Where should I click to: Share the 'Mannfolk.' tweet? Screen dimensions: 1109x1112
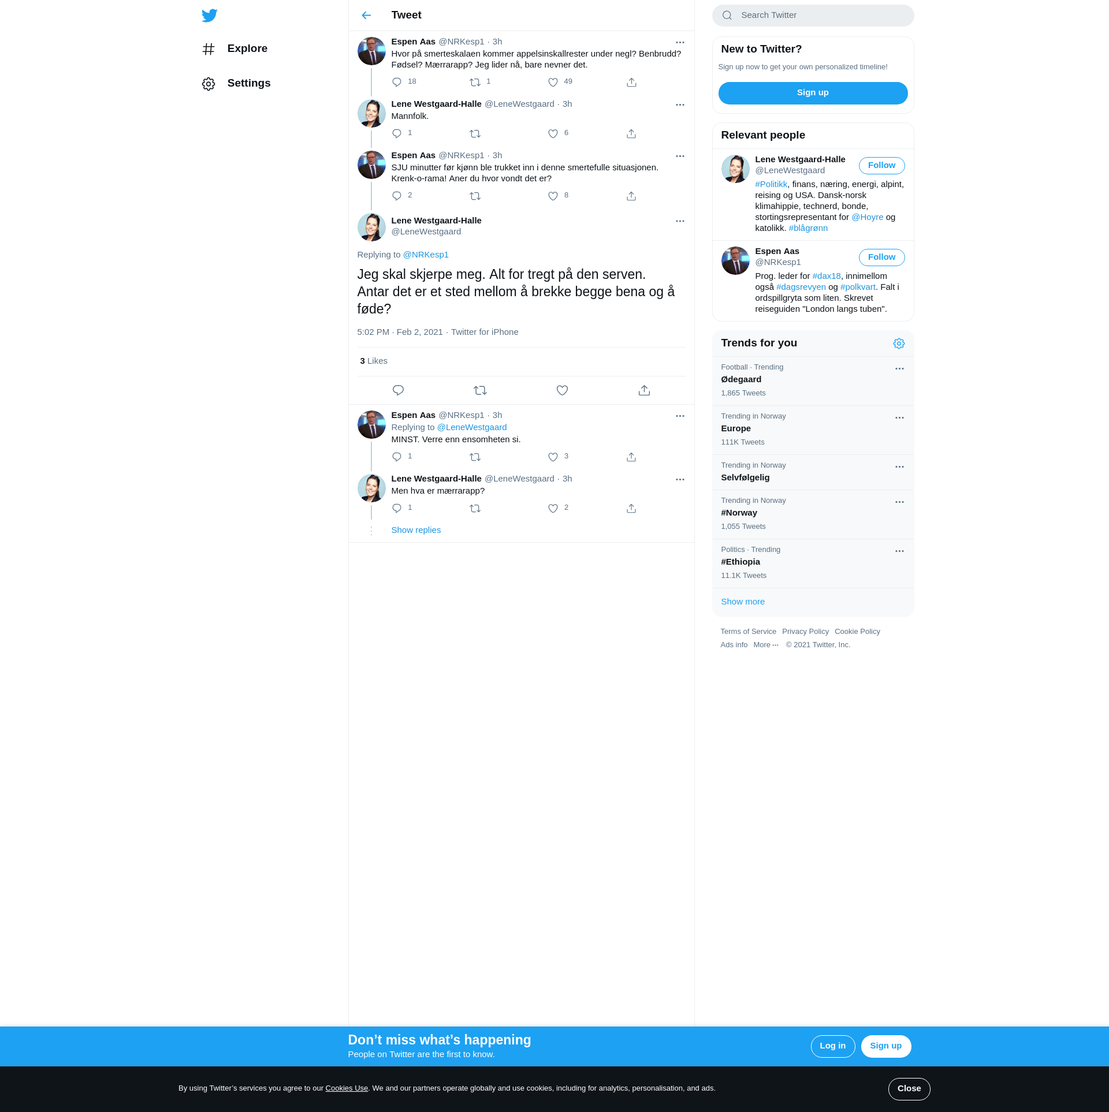coord(631,133)
